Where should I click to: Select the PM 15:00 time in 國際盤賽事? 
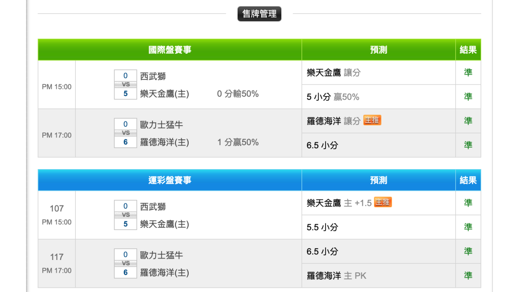tap(57, 87)
